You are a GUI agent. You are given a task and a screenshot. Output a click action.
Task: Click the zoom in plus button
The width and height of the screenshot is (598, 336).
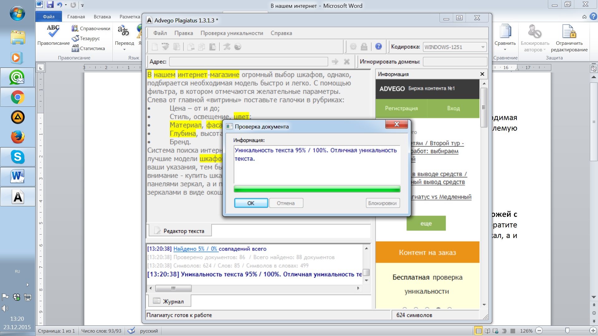(593, 331)
